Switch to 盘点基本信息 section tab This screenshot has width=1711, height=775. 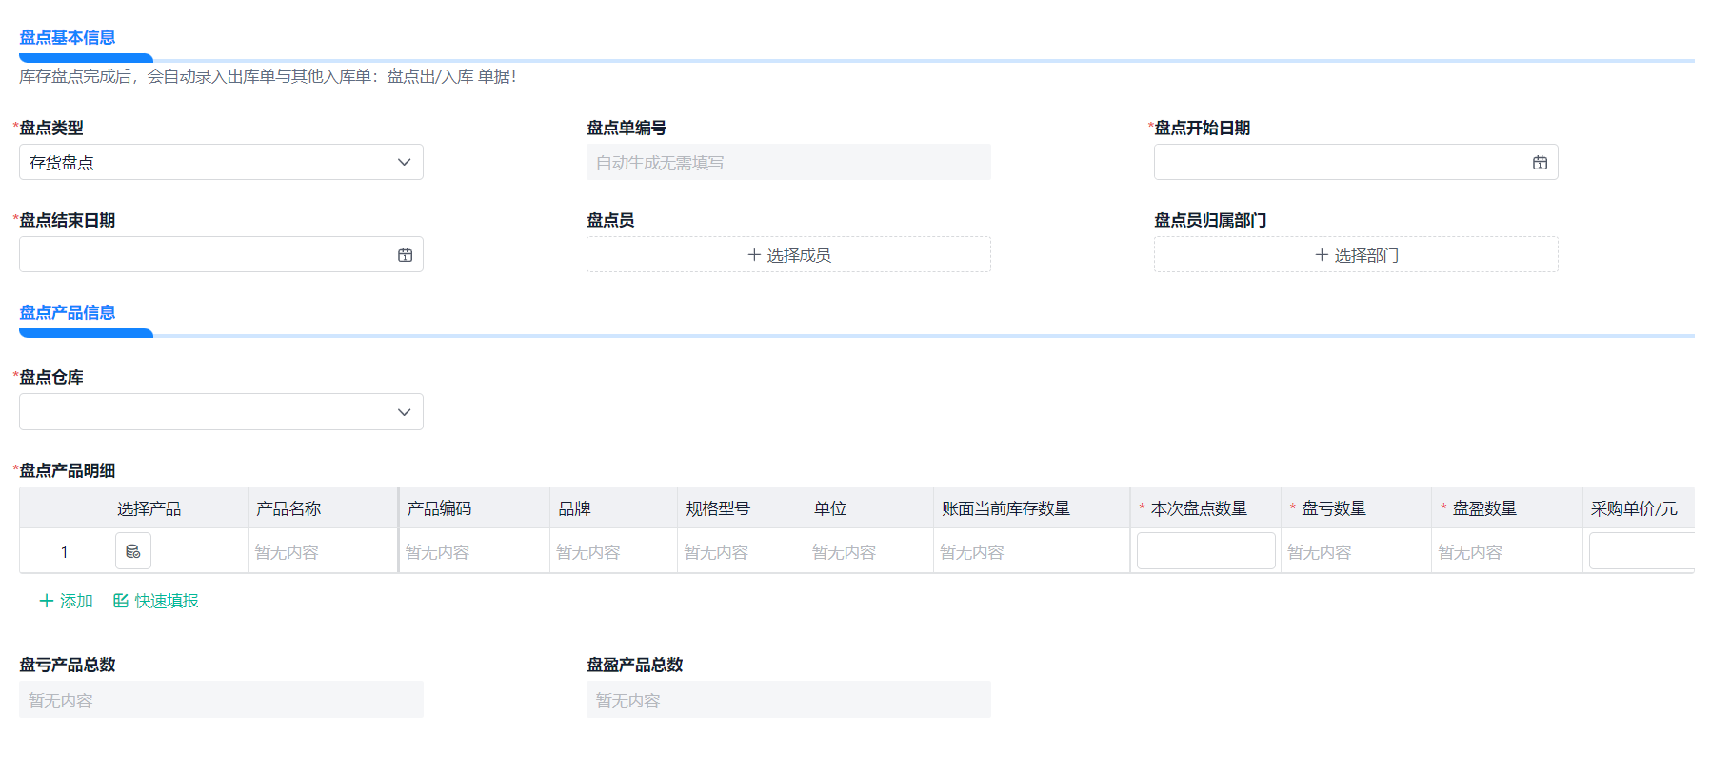point(68,37)
